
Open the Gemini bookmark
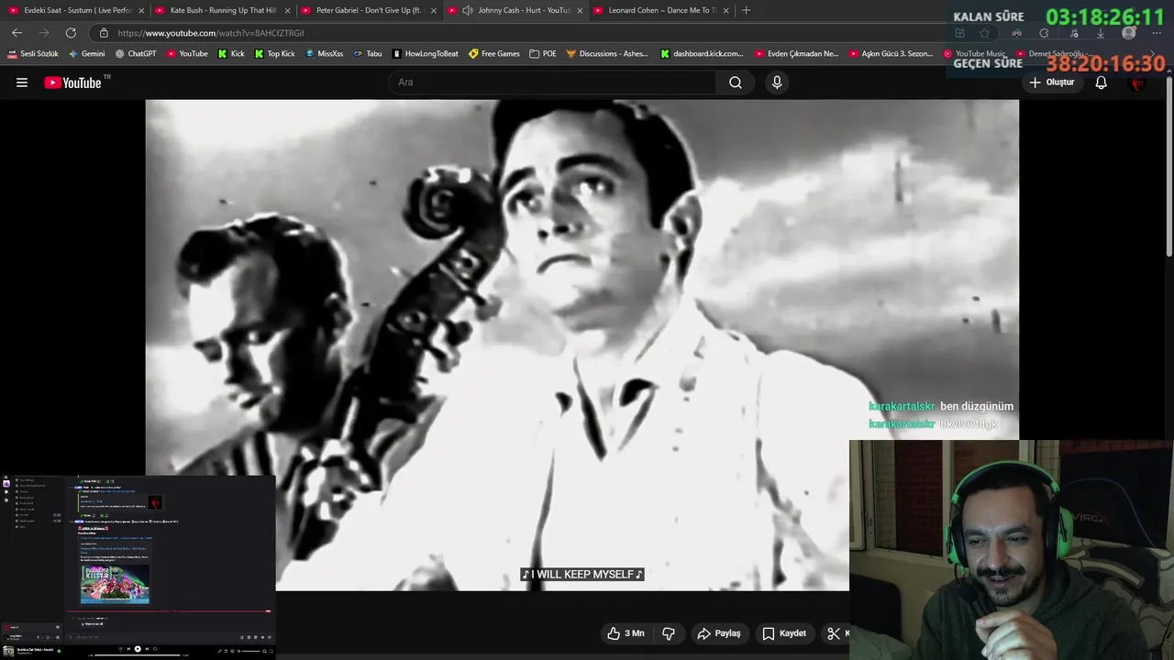coord(87,54)
